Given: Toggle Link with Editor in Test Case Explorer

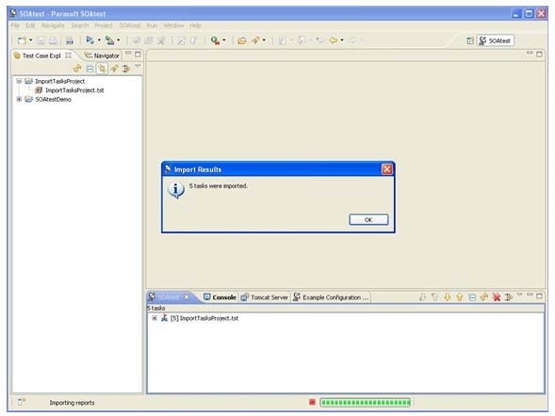Looking at the screenshot, I should [x=102, y=68].
